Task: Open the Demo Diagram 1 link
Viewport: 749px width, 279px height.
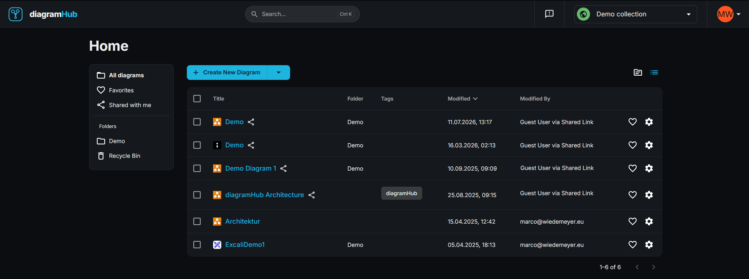Action: pos(251,168)
